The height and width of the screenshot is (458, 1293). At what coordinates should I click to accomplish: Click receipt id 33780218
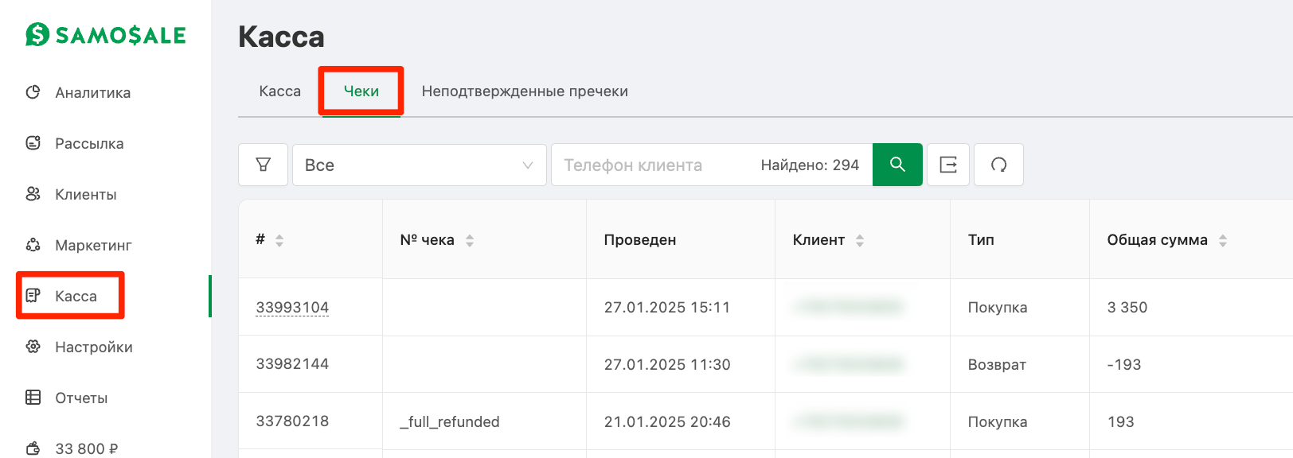tap(292, 421)
